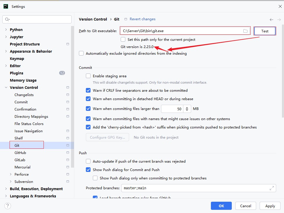Open the GitLab settings page
284x213 pixels.
point(20,160)
